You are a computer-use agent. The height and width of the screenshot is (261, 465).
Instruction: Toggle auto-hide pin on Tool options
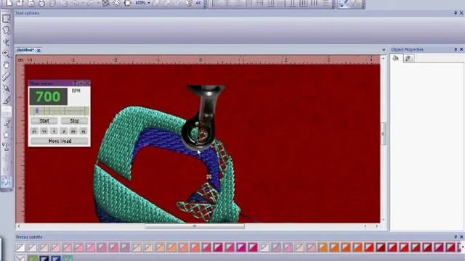456,13
